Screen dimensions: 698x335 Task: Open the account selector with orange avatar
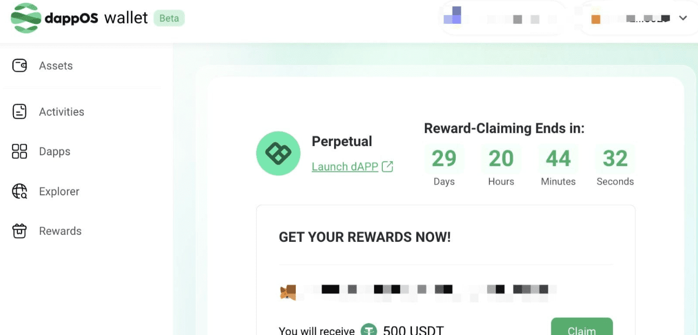tap(639, 18)
